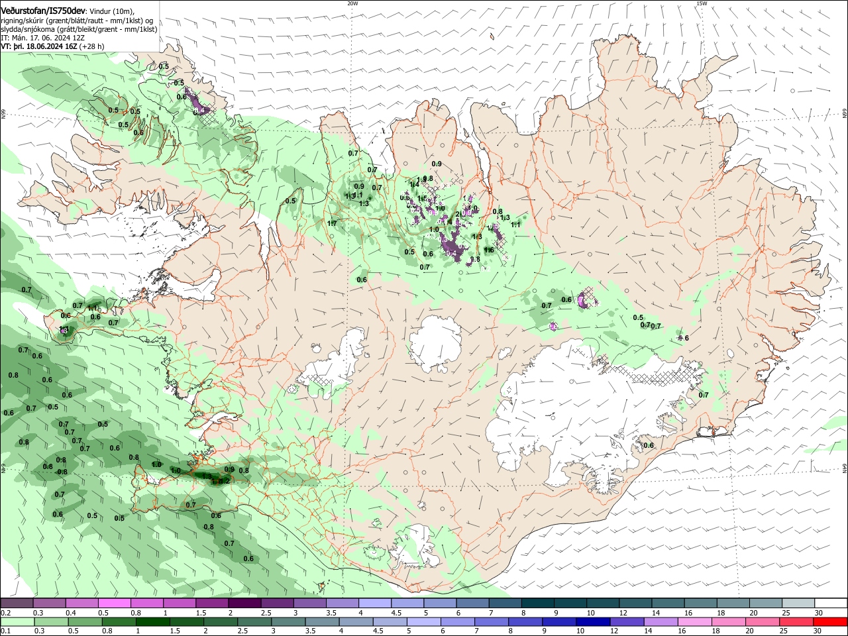Click the 'VT: þri. 18.06.2024 16Z' valid time
This screenshot has height=636, width=848.
(40, 46)
